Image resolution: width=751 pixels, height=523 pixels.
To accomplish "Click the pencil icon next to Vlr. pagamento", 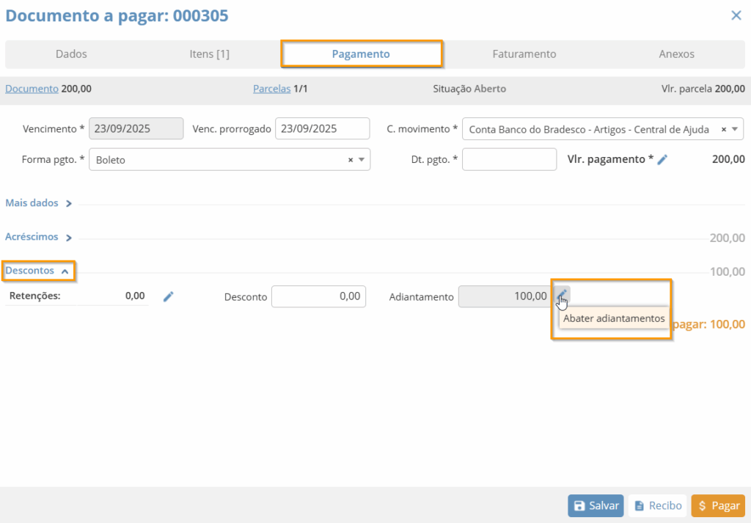I will coord(662,159).
